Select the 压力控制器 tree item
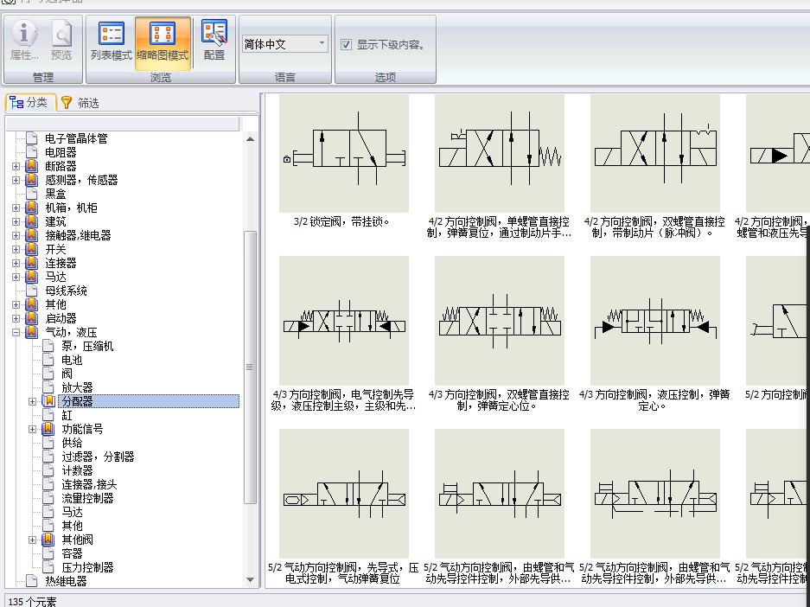This screenshot has height=607, width=810. pyautogui.click(x=87, y=567)
